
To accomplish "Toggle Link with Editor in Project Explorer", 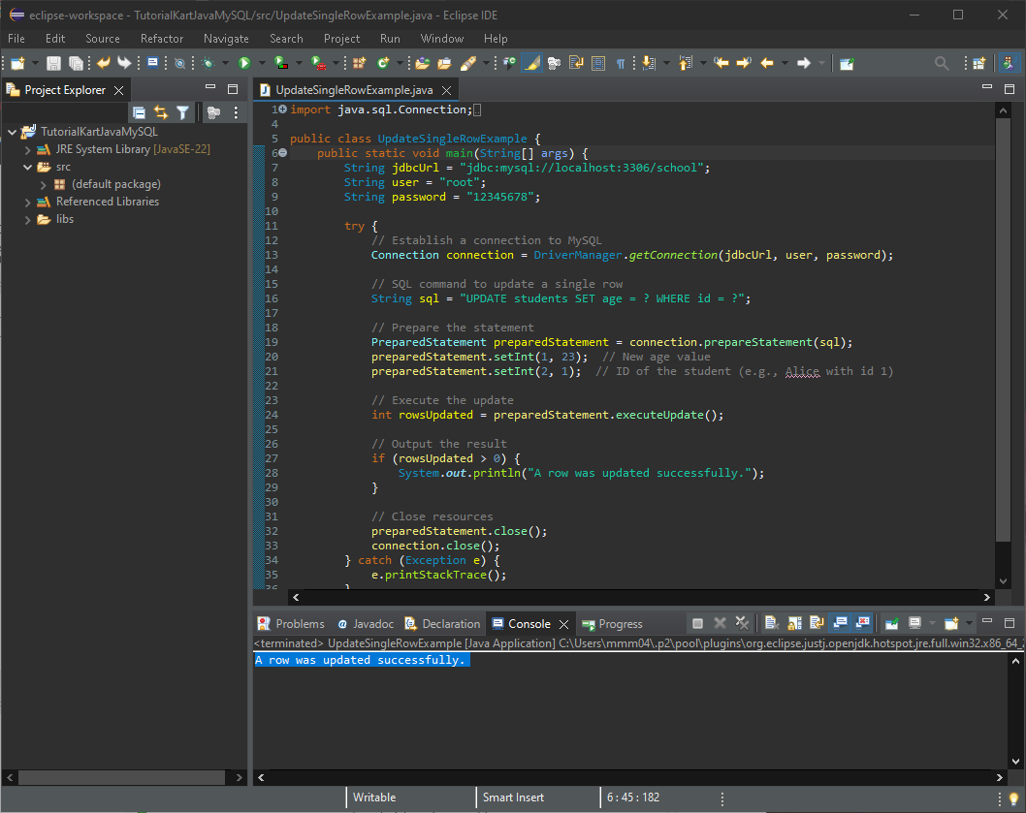I will pyautogui.click(x=161, y=113).
